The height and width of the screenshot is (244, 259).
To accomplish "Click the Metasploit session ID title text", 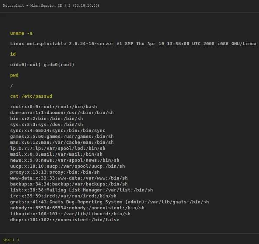I will click(x=51, y=6).
